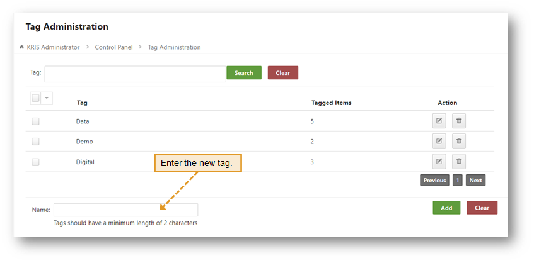The image size is (534, 263).
Task: Click the home icon in breadcrumb
Action: coord(22,47)
